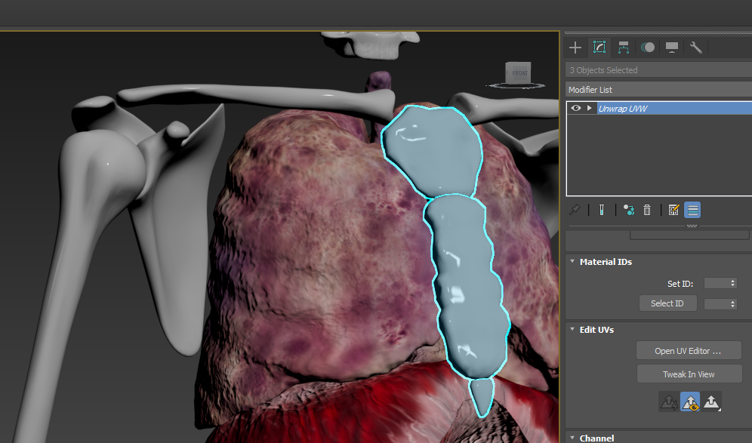Open the Utilities wrench tab
752x443 pixels.
pos(696,48)
